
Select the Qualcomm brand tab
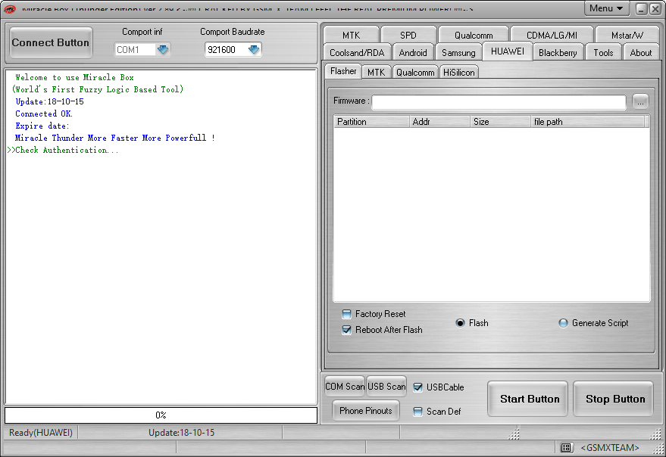(x=473, y=34)
